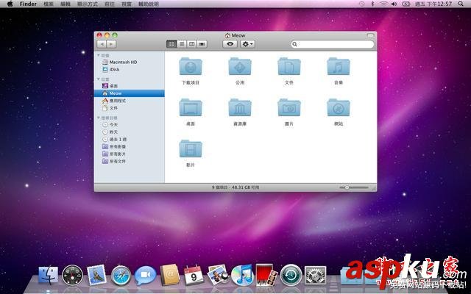Open the 編輯 Edit menu

pos(65,4)
